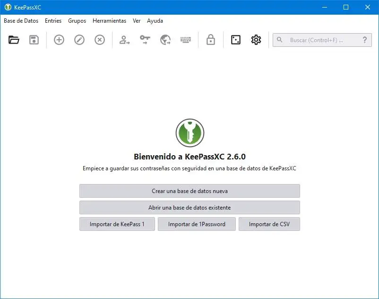Perform auto-type with keyboard icon

[186, 40]
